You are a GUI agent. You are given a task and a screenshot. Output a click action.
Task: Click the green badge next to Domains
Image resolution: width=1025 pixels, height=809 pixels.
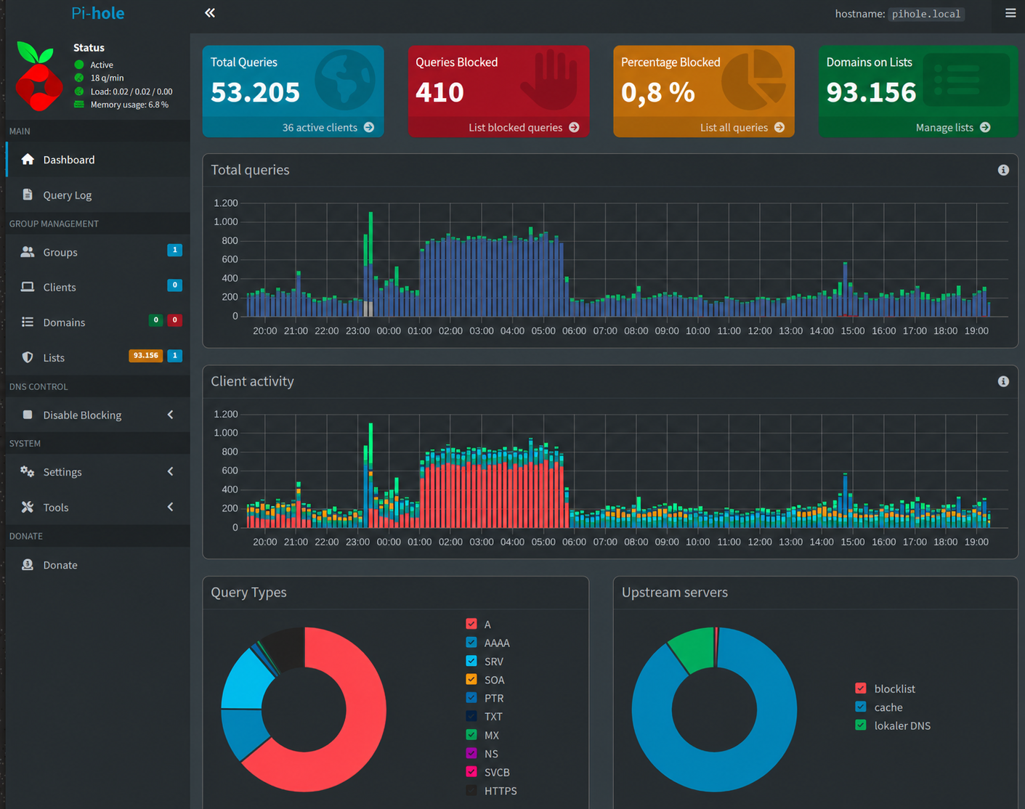coord(155,320)
